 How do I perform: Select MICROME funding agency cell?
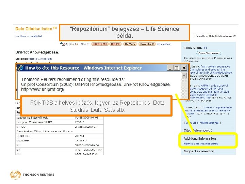[x=45, y=140]
